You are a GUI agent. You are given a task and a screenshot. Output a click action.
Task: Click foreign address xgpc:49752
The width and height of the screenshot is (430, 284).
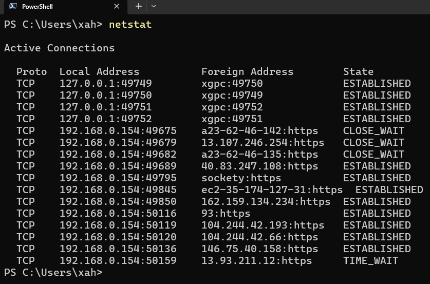click(232, 107)
